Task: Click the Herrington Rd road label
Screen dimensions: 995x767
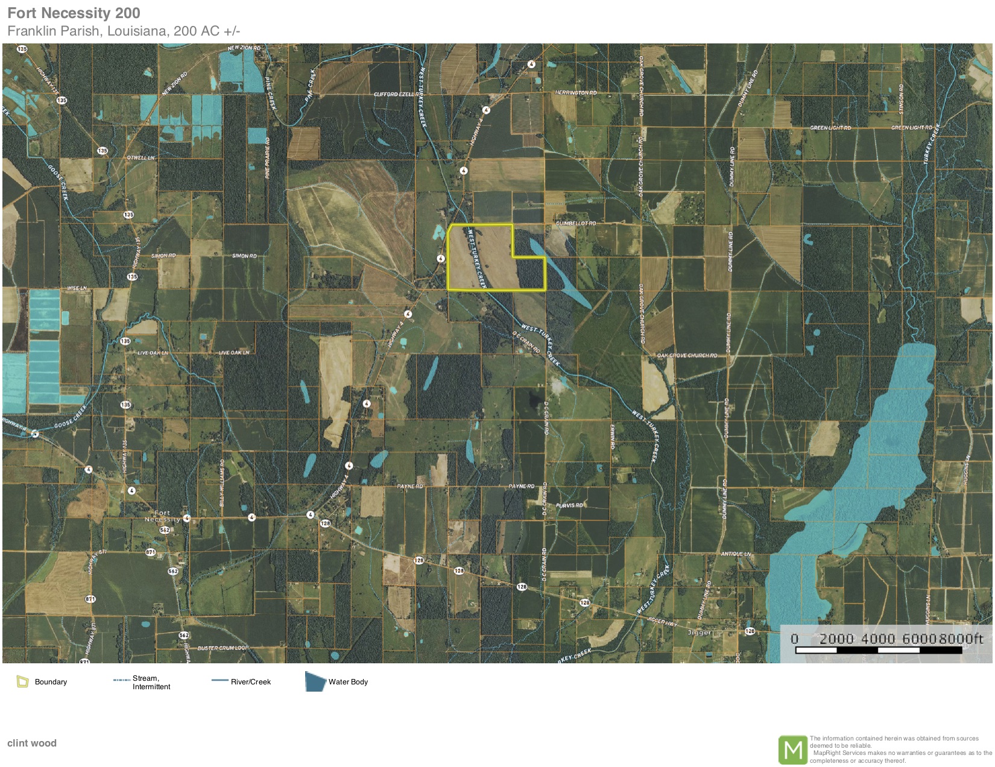Action: click(x=576, y=93)
